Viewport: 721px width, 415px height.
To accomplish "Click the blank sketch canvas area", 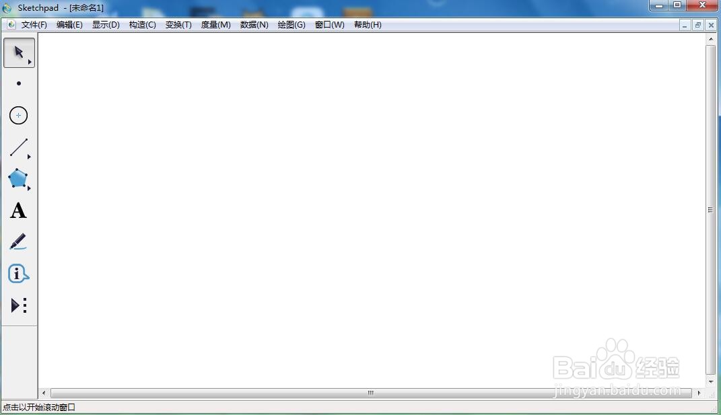I will pos(372,210).
